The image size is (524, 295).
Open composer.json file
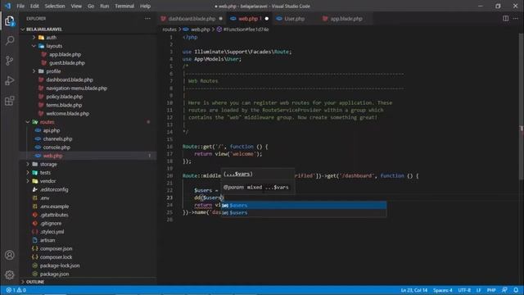click(x=56, y=248)
